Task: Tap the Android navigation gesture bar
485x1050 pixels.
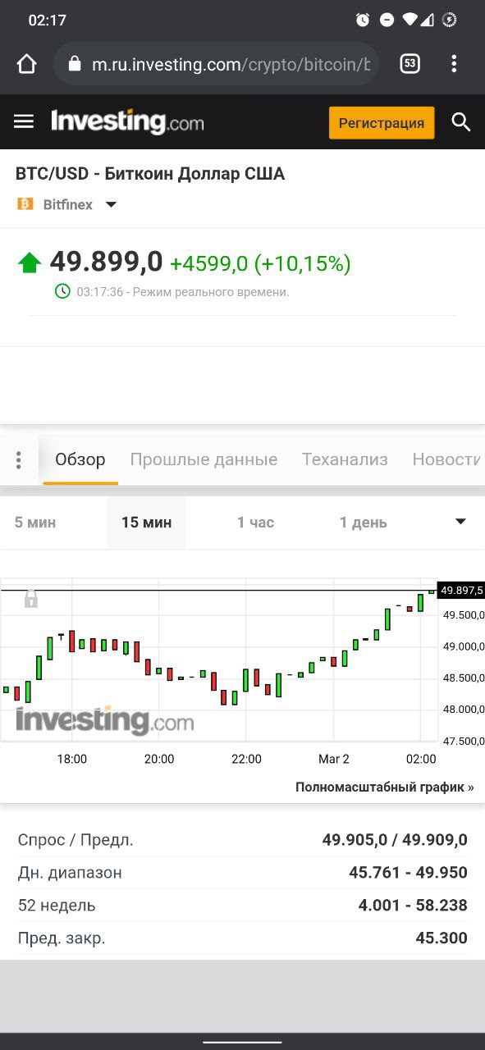Action: pos(242,1043)
